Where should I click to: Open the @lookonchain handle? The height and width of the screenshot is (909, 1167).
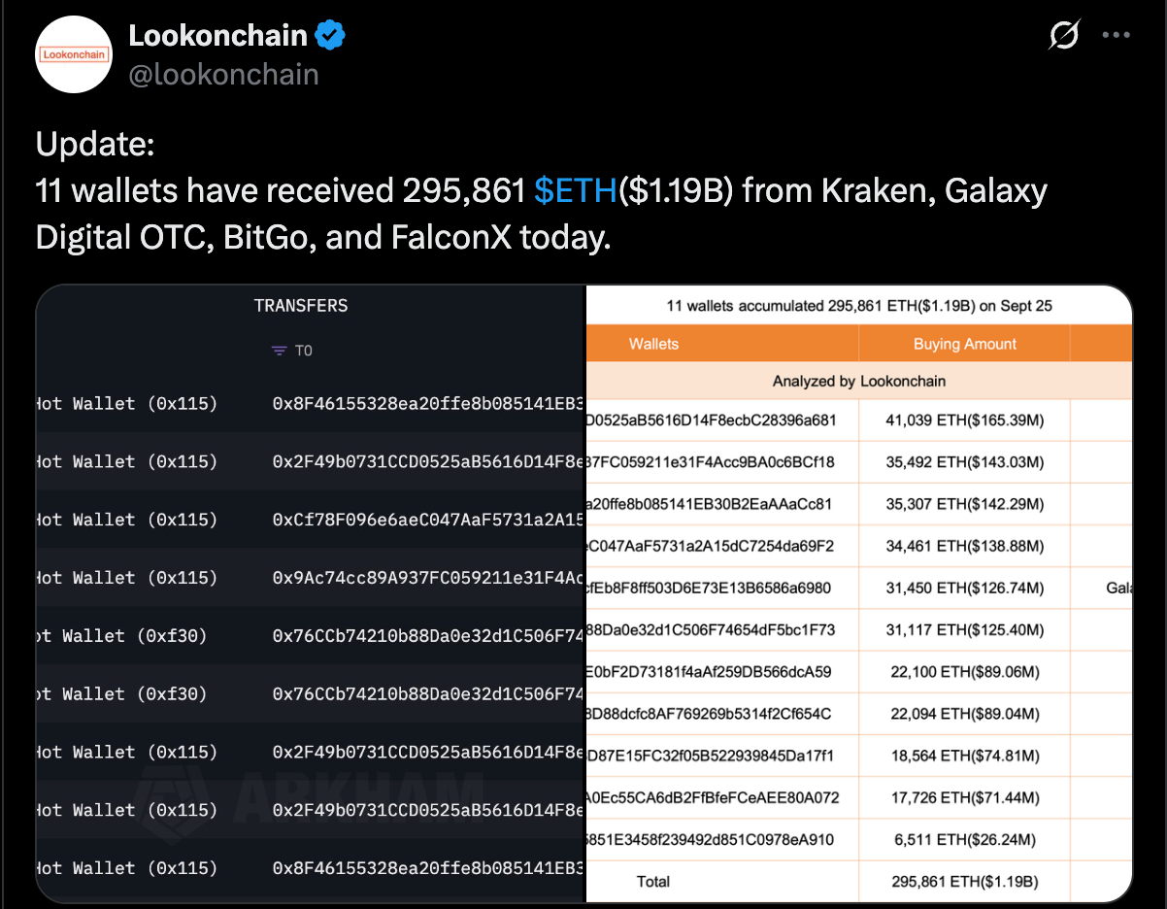[223, 74]
